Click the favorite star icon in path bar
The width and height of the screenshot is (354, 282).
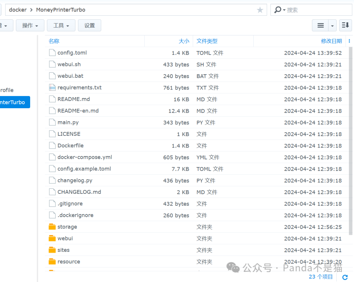pos(260,10)
